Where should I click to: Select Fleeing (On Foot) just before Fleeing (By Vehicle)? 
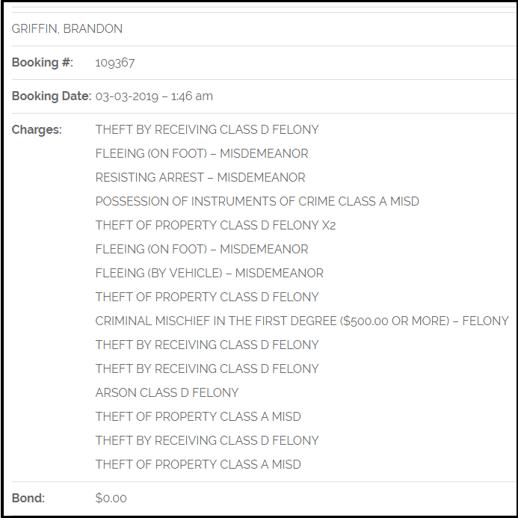pos(202,250)
